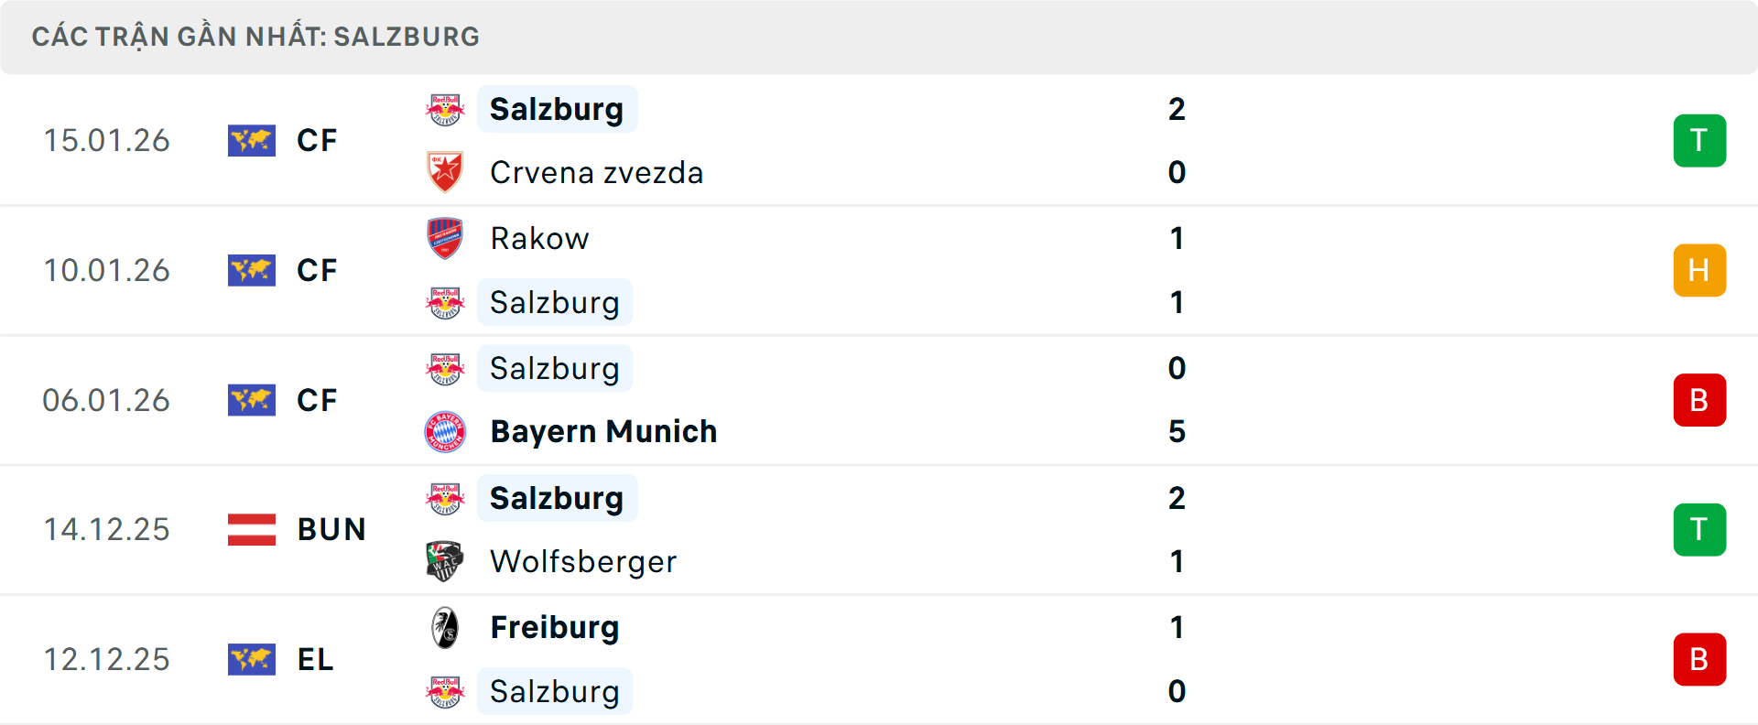The width and height of the screenshot is (1758, 725).
Task: Click the Crvena zvezda club crest
Action: tap(445, 172)
